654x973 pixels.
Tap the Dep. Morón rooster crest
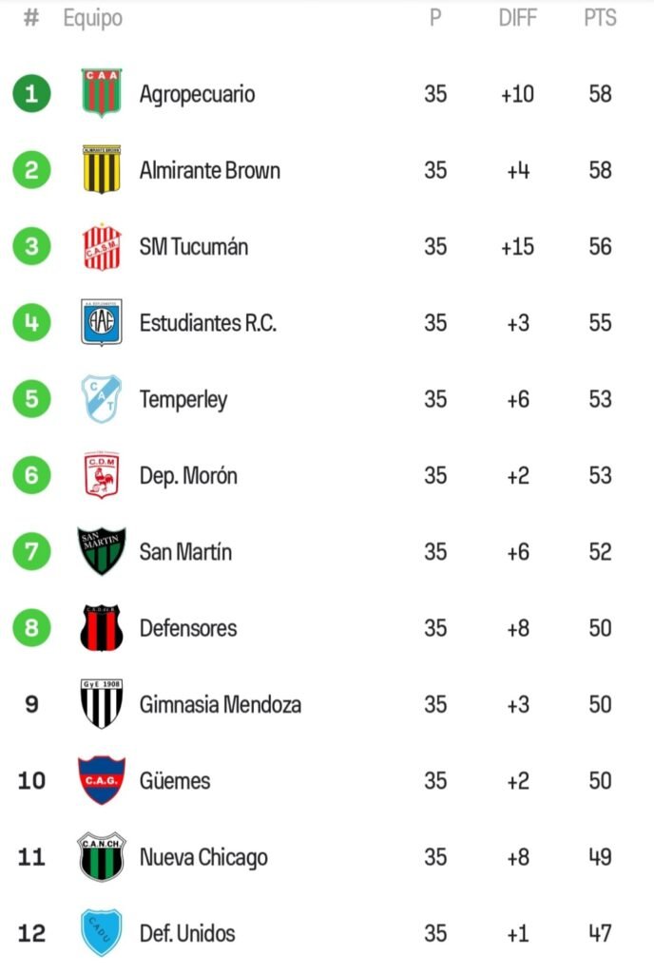[x=101, y=475]
